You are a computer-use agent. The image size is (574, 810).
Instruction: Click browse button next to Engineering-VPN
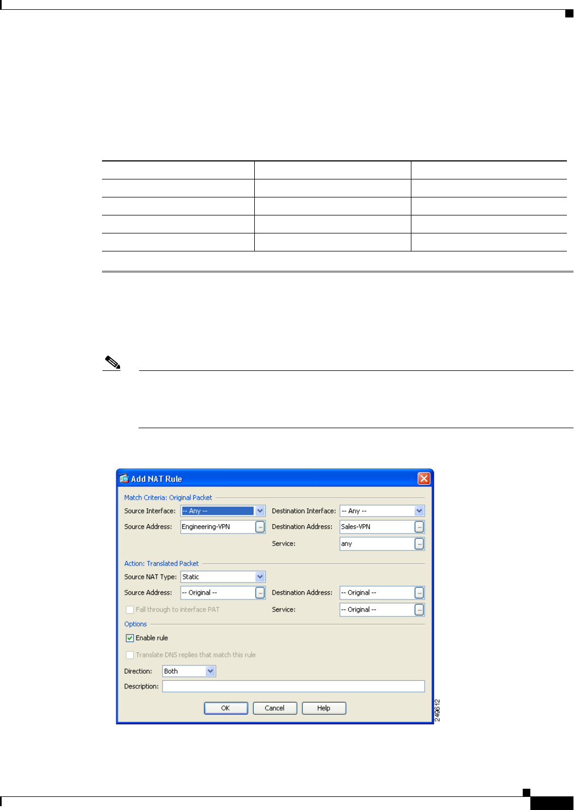[260, 527]
